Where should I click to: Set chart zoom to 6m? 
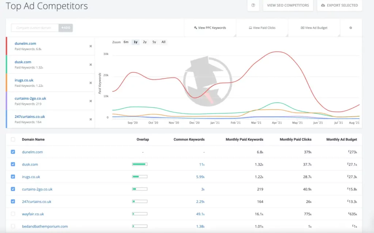point(126,42)
